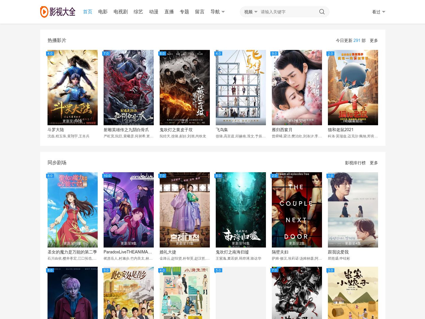Click the 热播影片 section heading
The height and width of the screenshot is (319, 425).
click(x=57, y=40)
